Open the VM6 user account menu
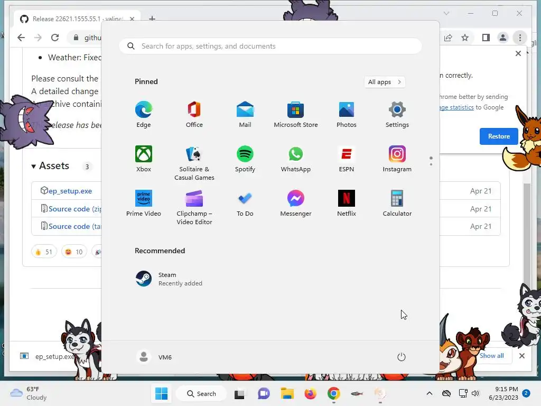 click(x=154, y=357)
